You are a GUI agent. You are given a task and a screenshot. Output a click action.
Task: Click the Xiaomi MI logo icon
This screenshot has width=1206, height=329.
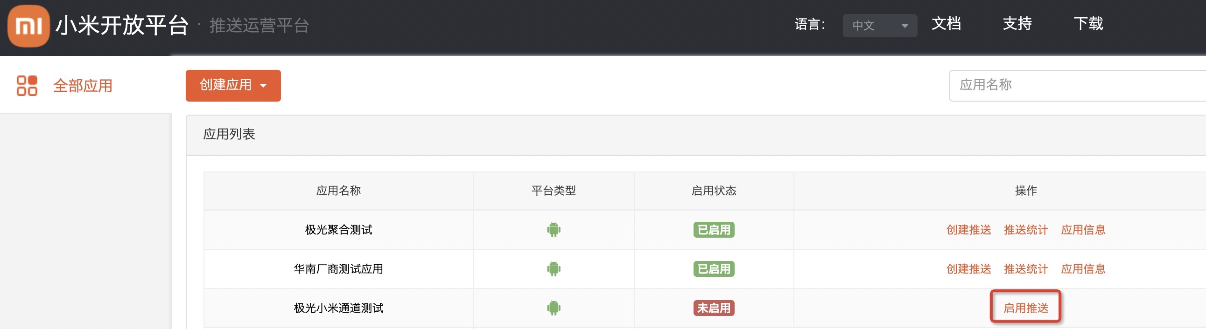point(28,26)
